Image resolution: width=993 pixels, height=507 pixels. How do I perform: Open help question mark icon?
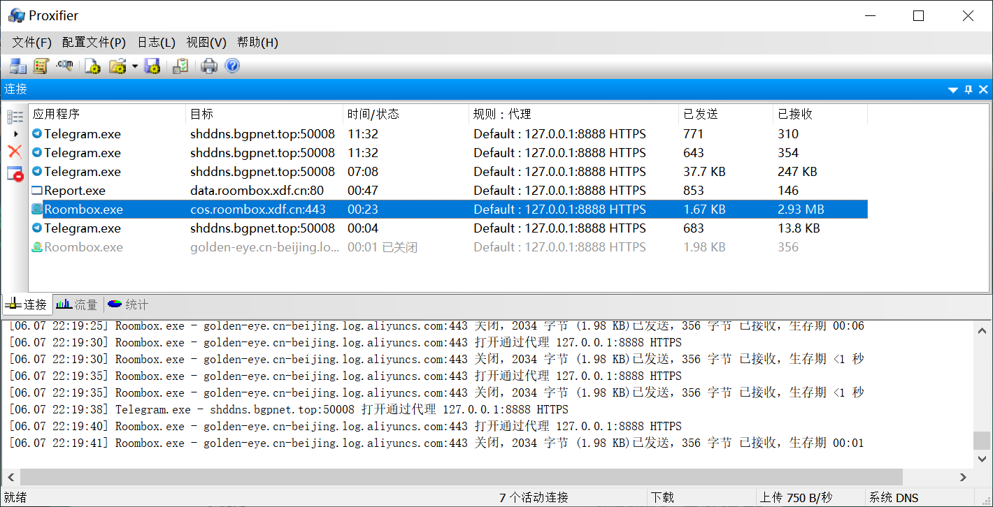click(x=232, y=66)
